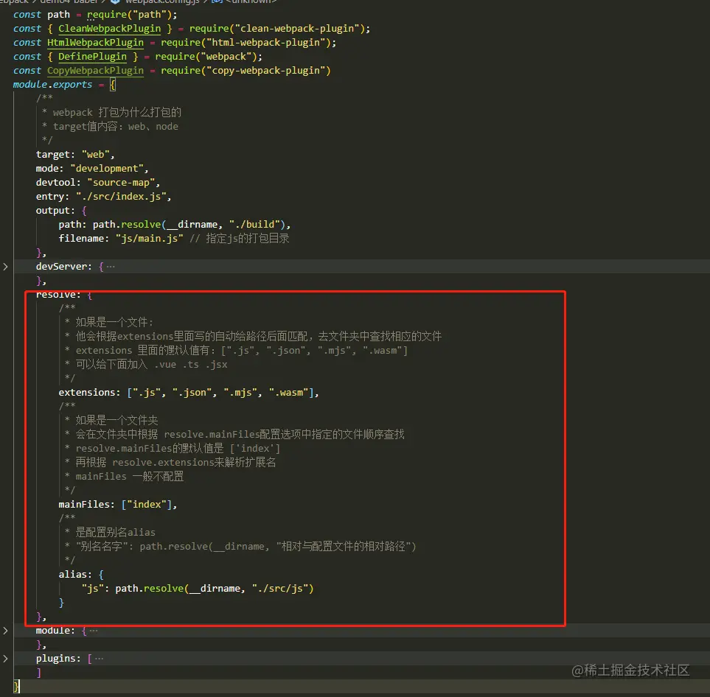Image resolution: width=710 pixels, height=697 pixels.
Task: Click the filename value "js/main.js"
Action: point(150,239)
